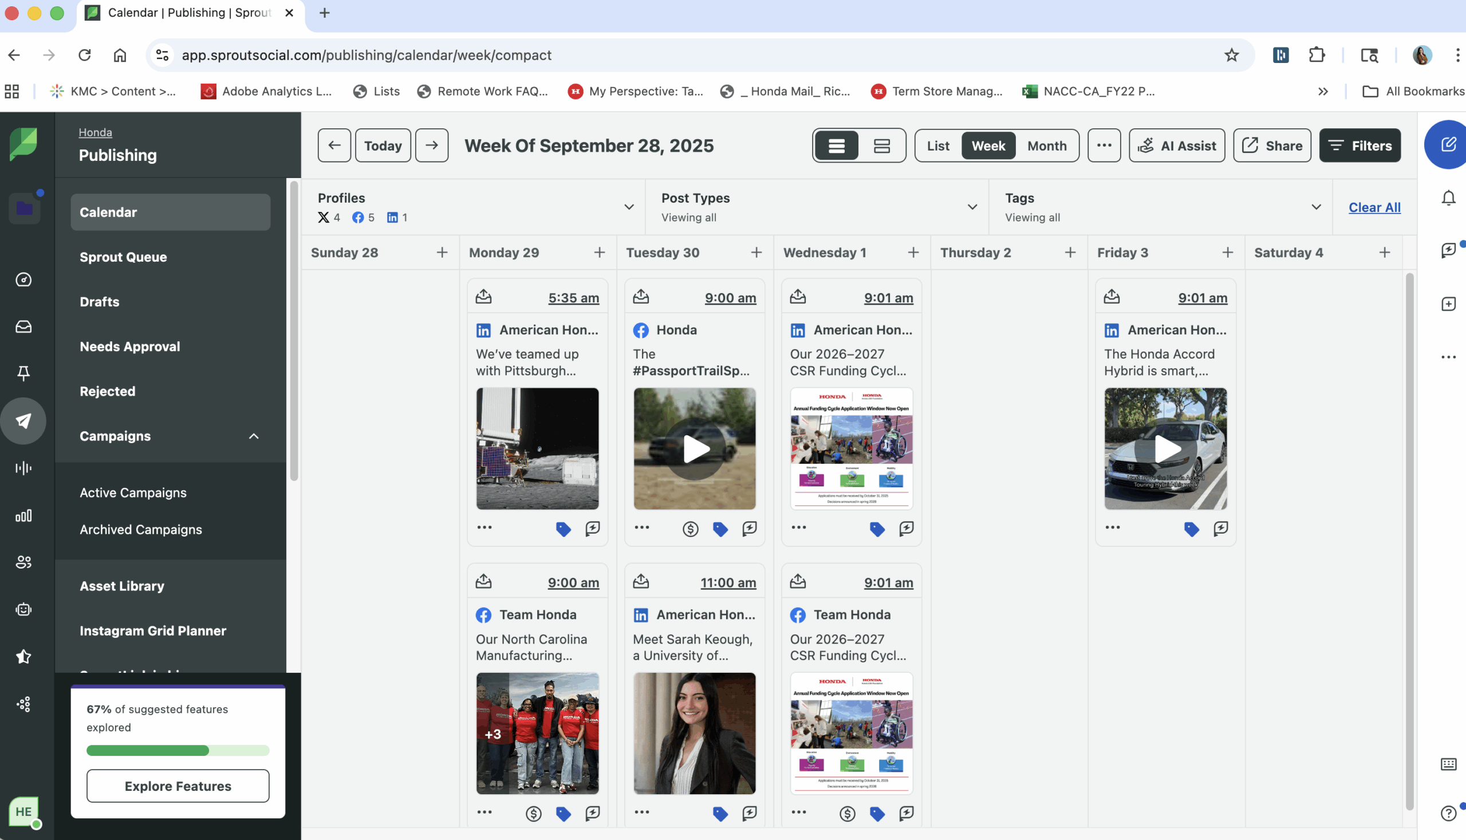
Task: Open the Smart Inbox from the sidebar
Action: 23,326
